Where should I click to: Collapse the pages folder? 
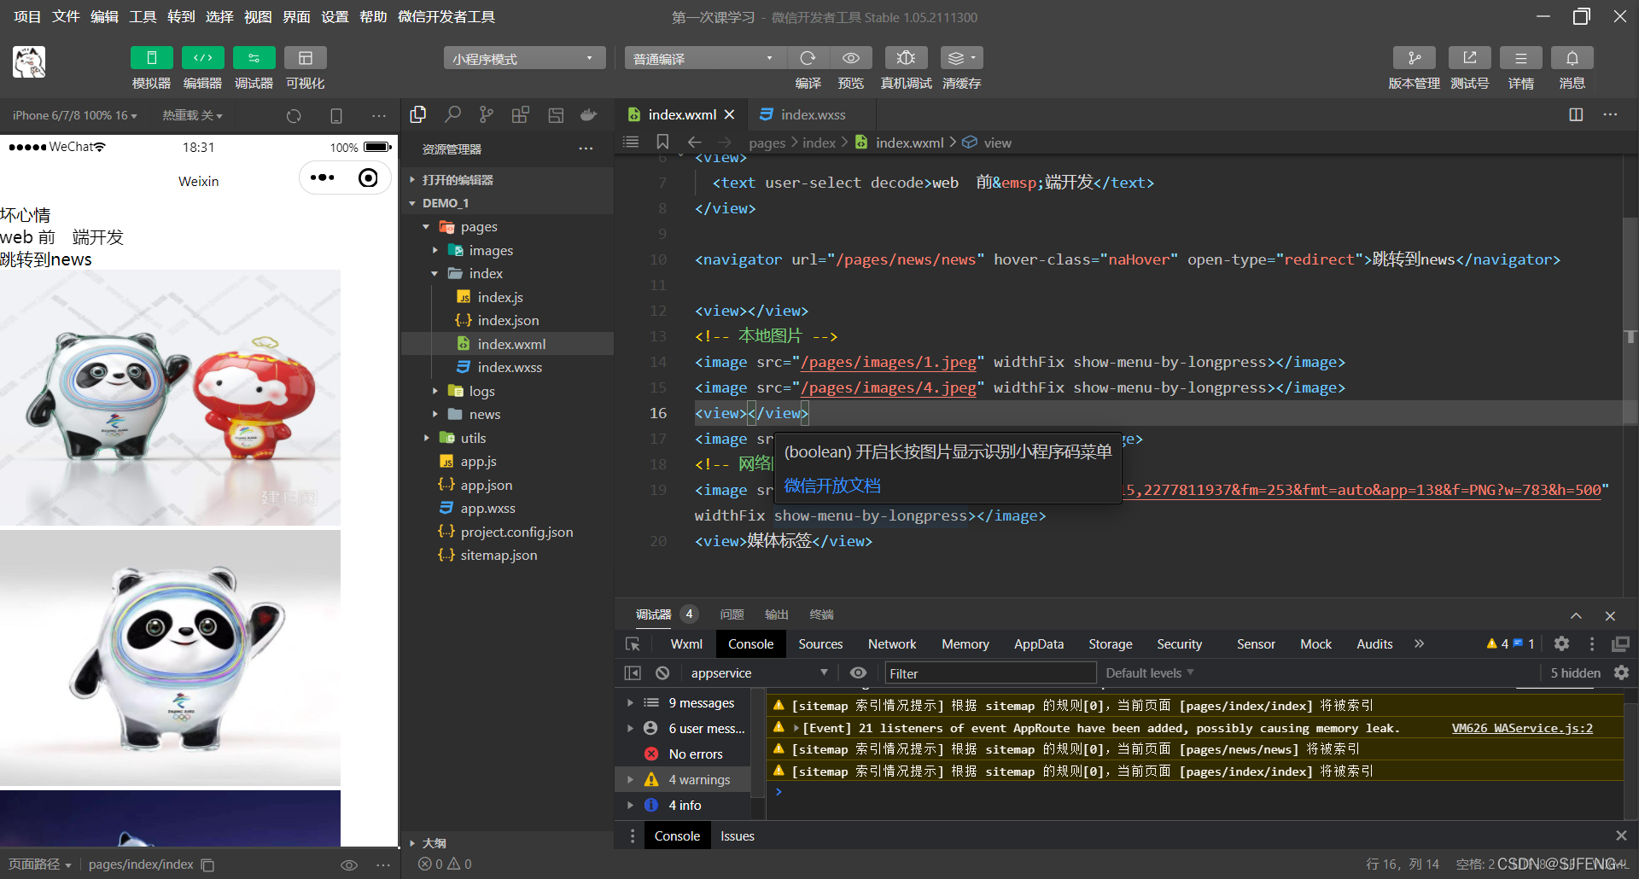point(507,227)
